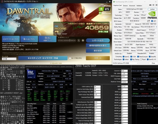Click The Lodestone share button
158x124 pixels.
(67, 40)
